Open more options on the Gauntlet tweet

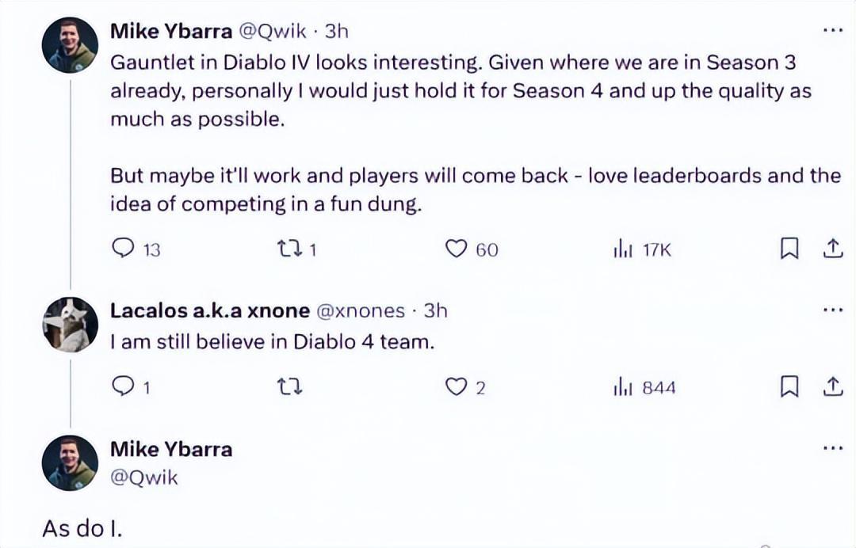coord(832,31)
